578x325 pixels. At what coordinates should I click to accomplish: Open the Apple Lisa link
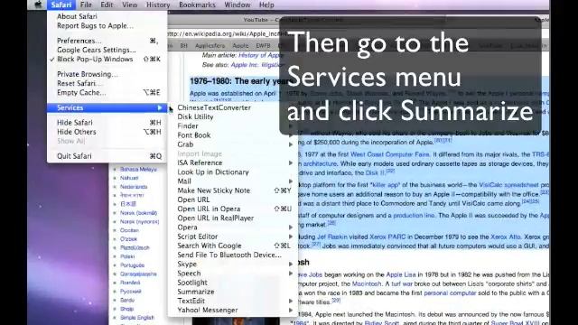coord(401,274)
